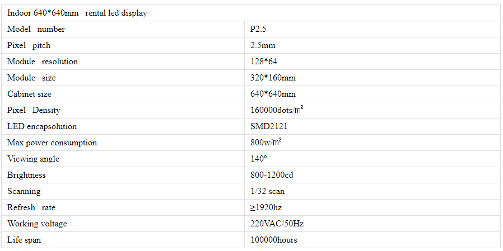Select the '640*640mm' cabinet size value
503x251 pixels.
click(273, 94)
